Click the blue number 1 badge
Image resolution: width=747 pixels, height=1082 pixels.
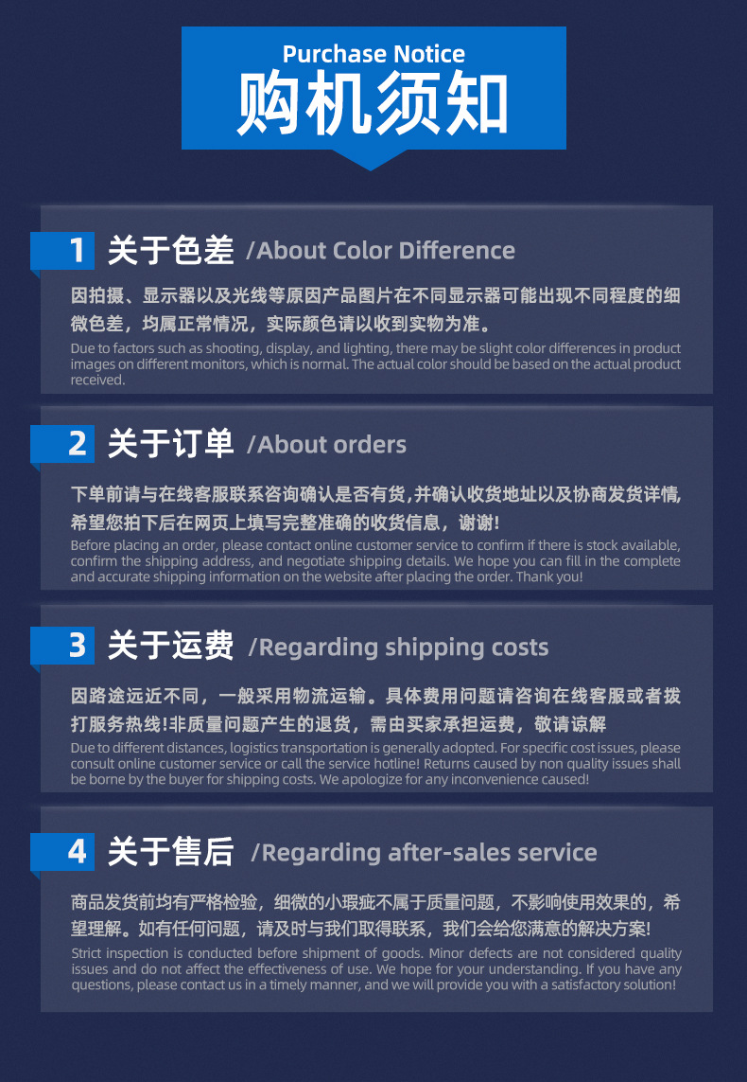point(62,251)
